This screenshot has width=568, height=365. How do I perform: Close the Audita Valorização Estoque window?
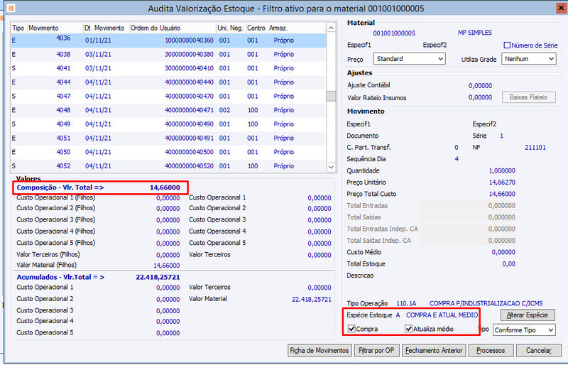(x=562, y=8)
